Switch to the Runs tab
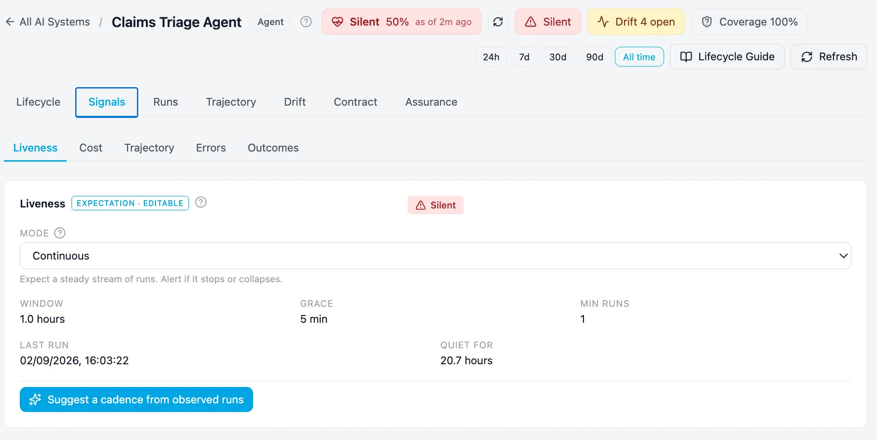The width and height of the screenshot is (877, 440). pos(166,102)
